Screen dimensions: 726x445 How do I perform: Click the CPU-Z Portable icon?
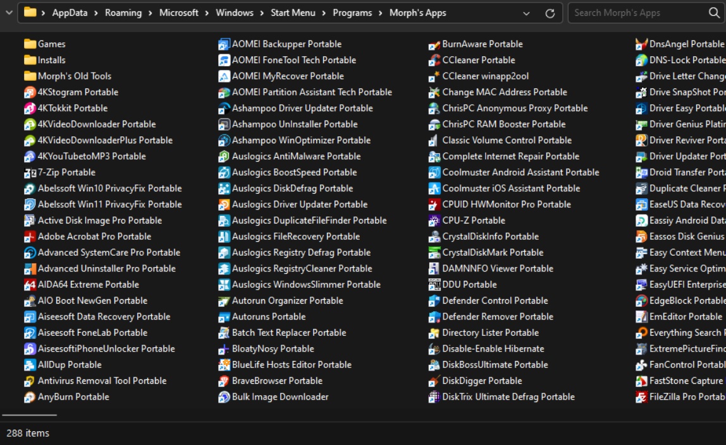[434, 221]
